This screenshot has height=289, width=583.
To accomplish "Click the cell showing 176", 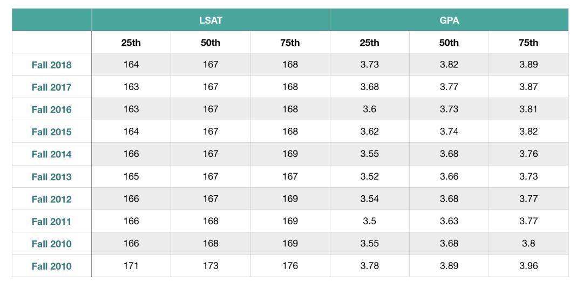I will (x=290, y=266).
